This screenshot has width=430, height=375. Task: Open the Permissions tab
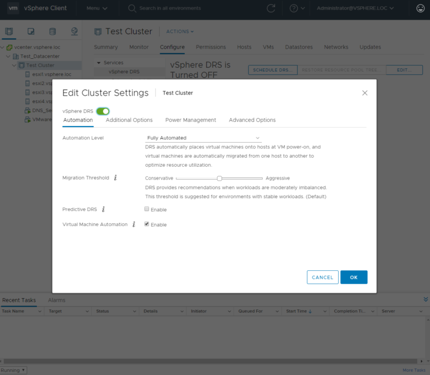pyautogui.click(x=211, y=47)
